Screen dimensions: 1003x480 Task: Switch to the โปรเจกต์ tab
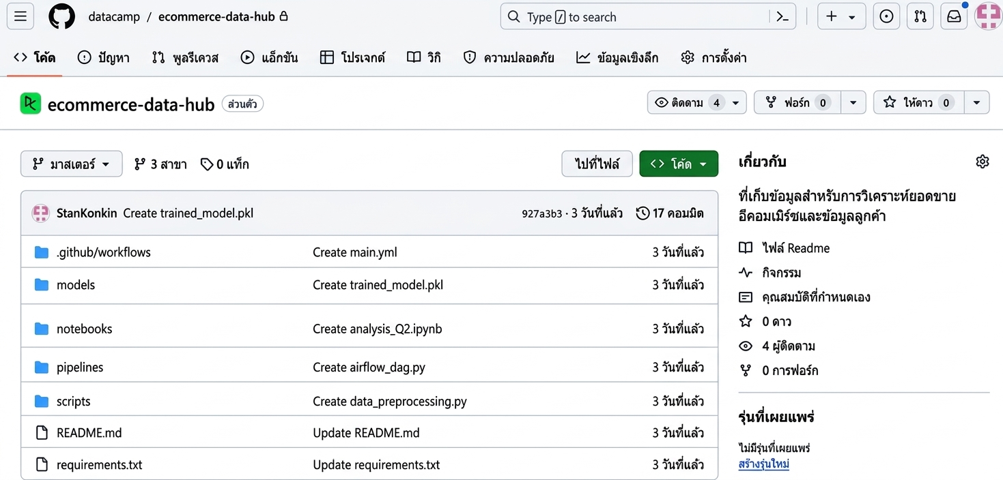tap(353, 58)
